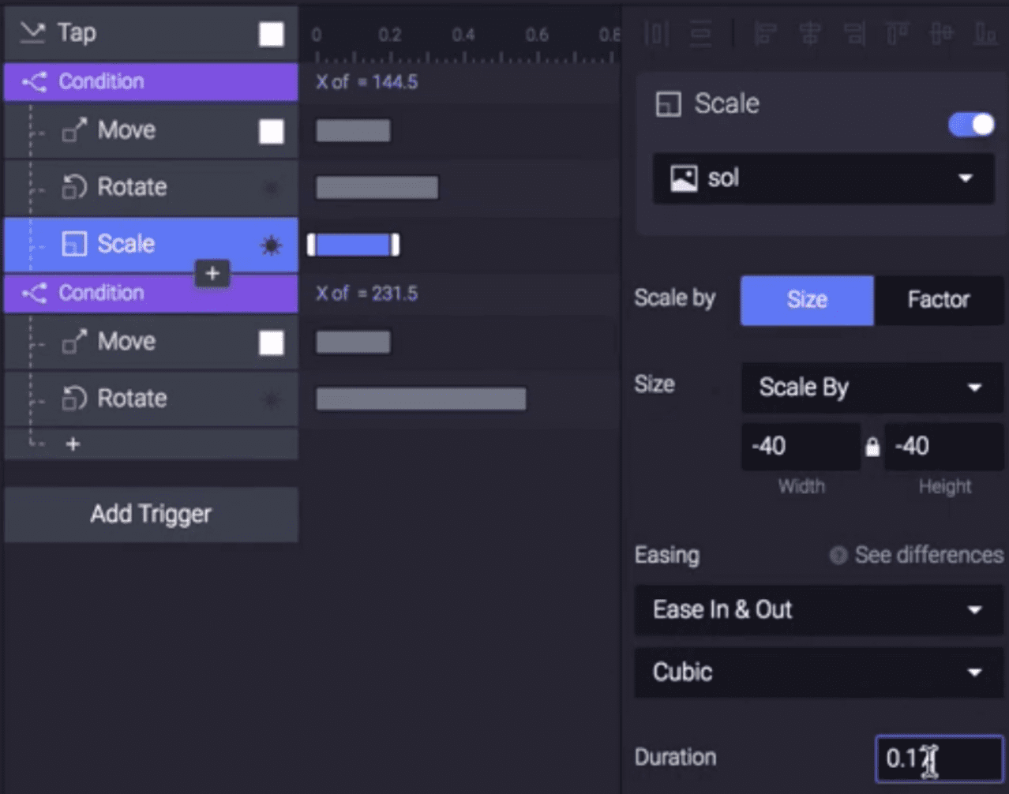The image size is (1009, 794).
Task: Click the Duration input field
Action: 939,758
